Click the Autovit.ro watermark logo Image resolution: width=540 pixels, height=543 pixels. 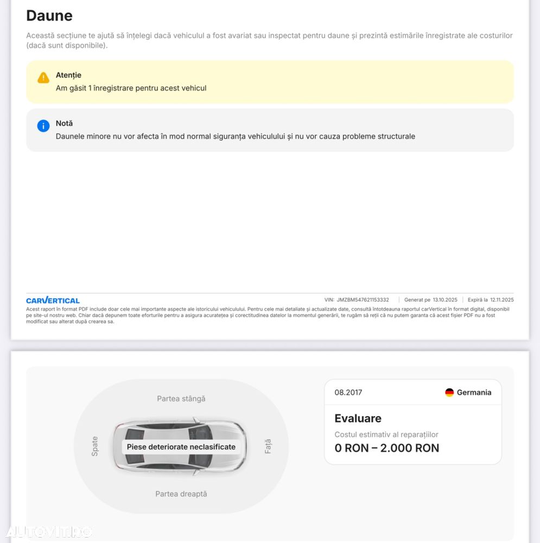(x=48, y=532)
